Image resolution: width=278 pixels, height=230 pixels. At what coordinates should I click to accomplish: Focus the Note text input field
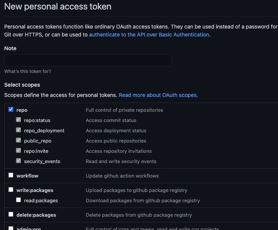pos(87,60)
